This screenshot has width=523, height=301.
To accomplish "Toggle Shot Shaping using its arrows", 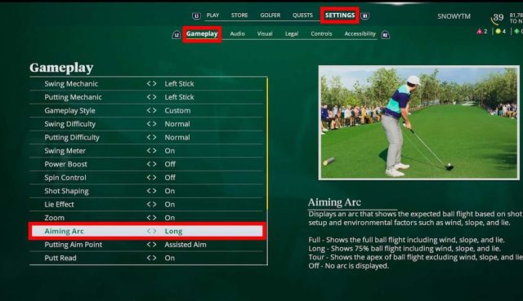I will point(151,191).
